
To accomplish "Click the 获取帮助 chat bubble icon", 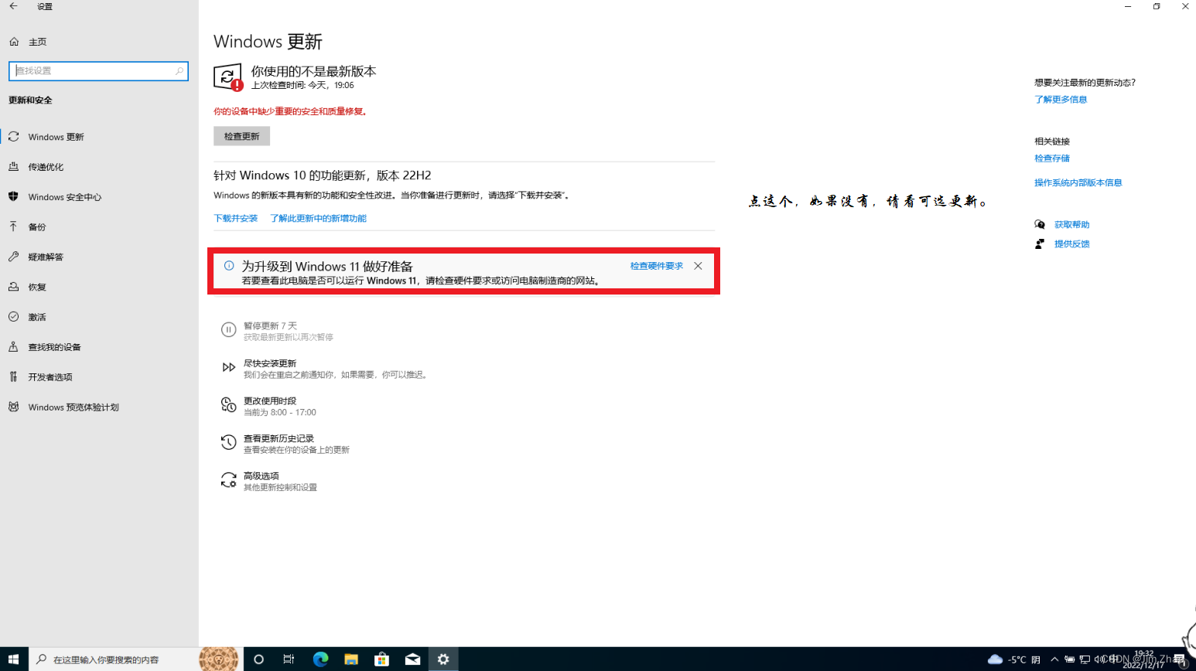I will tap(1040, 224).
